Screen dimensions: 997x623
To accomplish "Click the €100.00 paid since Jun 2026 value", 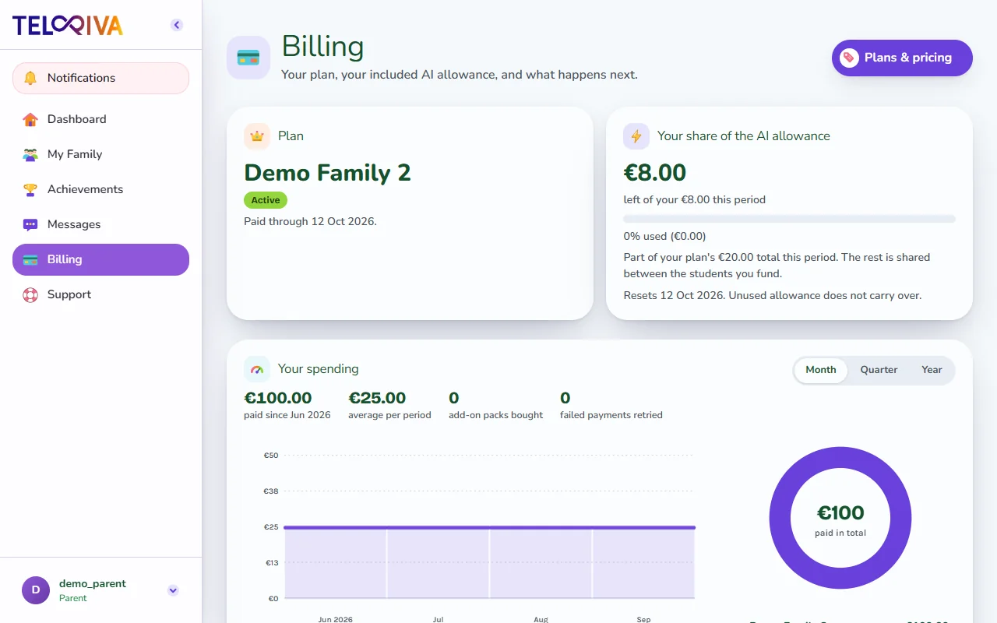I will point(278,398).
